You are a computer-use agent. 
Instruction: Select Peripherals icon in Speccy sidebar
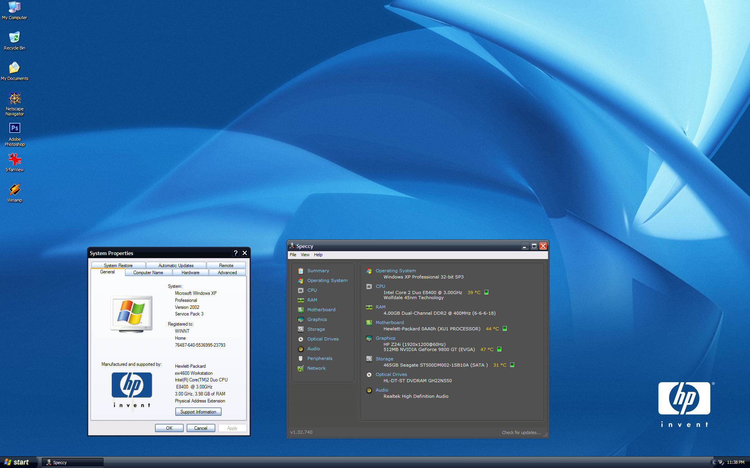point(301,358)
